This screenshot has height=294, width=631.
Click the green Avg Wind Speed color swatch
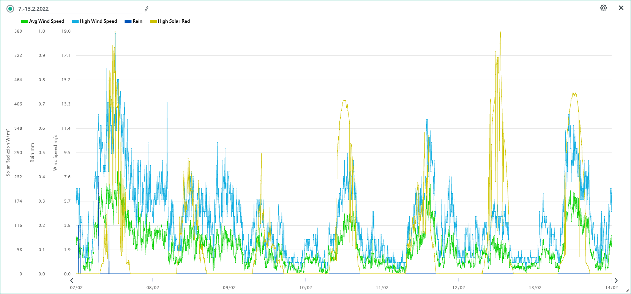point(25,21)
